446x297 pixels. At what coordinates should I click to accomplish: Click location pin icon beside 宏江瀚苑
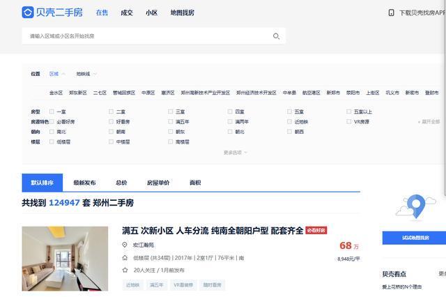coord(125,245)
